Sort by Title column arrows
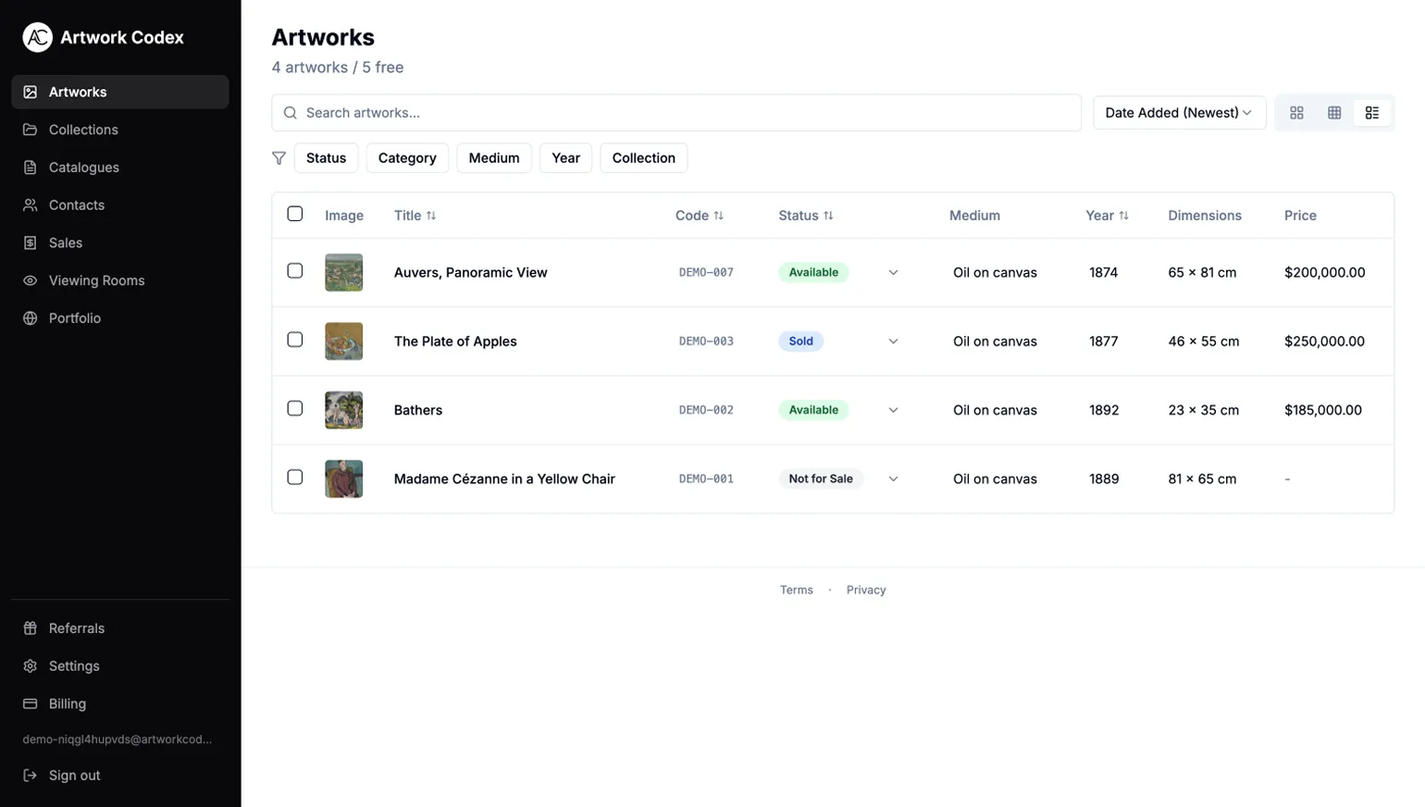Screen dimensions: 1425x807 tap(431, 216)
